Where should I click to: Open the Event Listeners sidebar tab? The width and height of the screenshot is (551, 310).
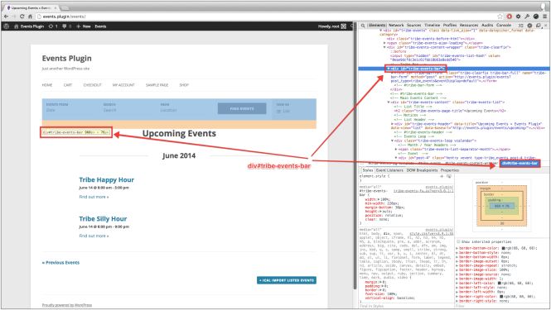click(389, 170)
